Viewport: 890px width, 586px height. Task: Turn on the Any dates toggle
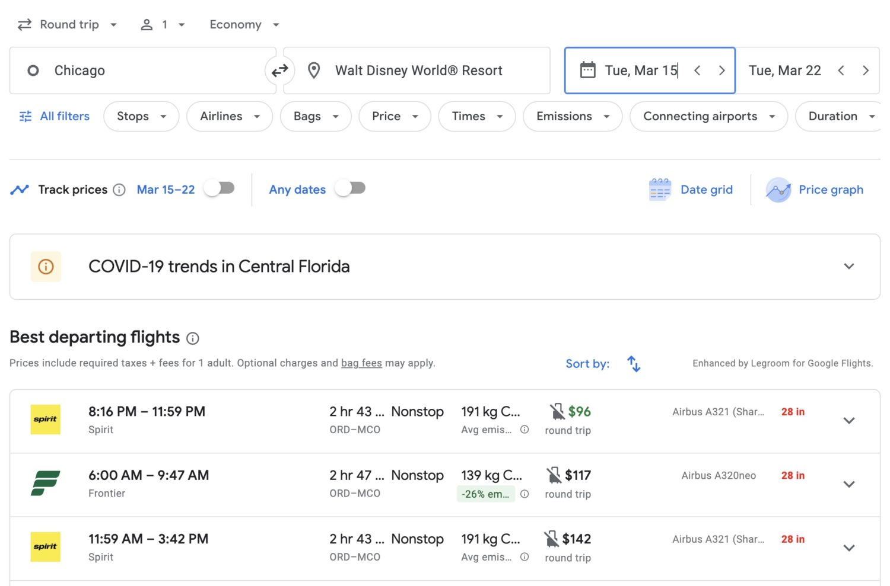[350, 187]
